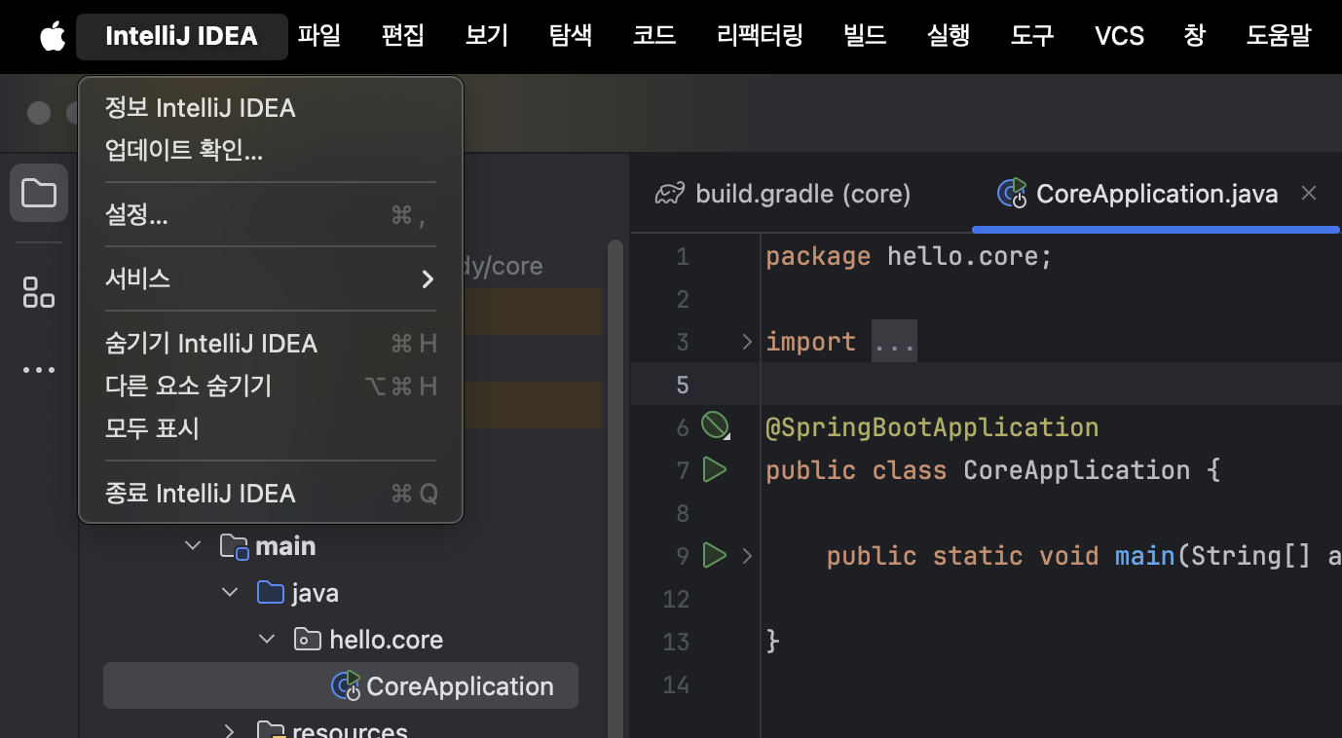Click the Apple logo in menu bar
1342x738 pixels.
(x=53, y=37)
